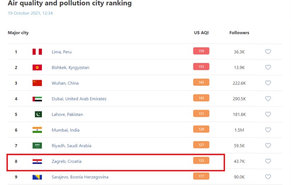Toggle heart icon next to Wuhan, China
This screenshot has width=291, height=185.
[x=268, y=83]
